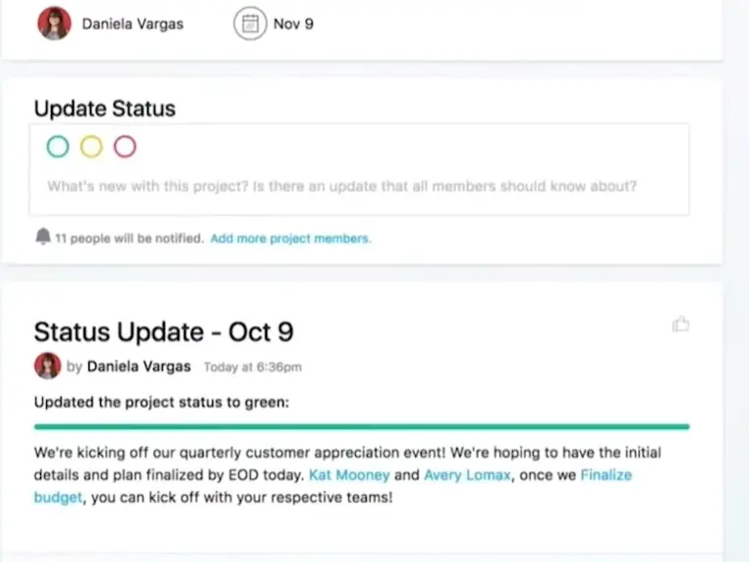This screenshot has width=749, height=562.
Task: Open the "Status Update - Oct 9" title
Action: pos(163,331)
